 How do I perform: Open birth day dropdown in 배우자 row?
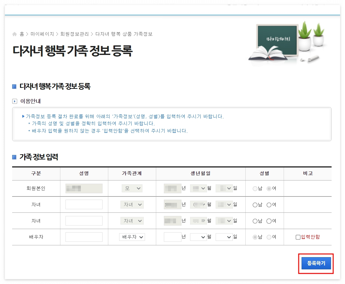pyautogui.click(x=224, y=237)
